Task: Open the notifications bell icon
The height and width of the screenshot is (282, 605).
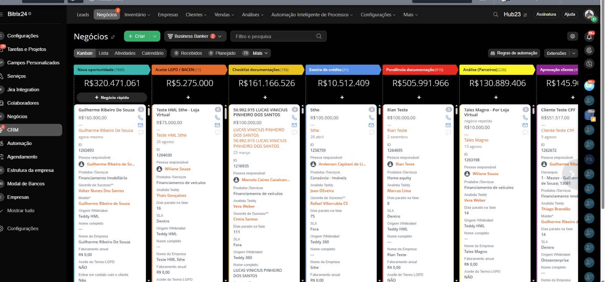Action: coord(589,37)
